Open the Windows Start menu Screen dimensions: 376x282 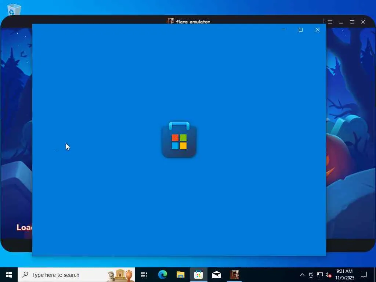click(9, 275)
